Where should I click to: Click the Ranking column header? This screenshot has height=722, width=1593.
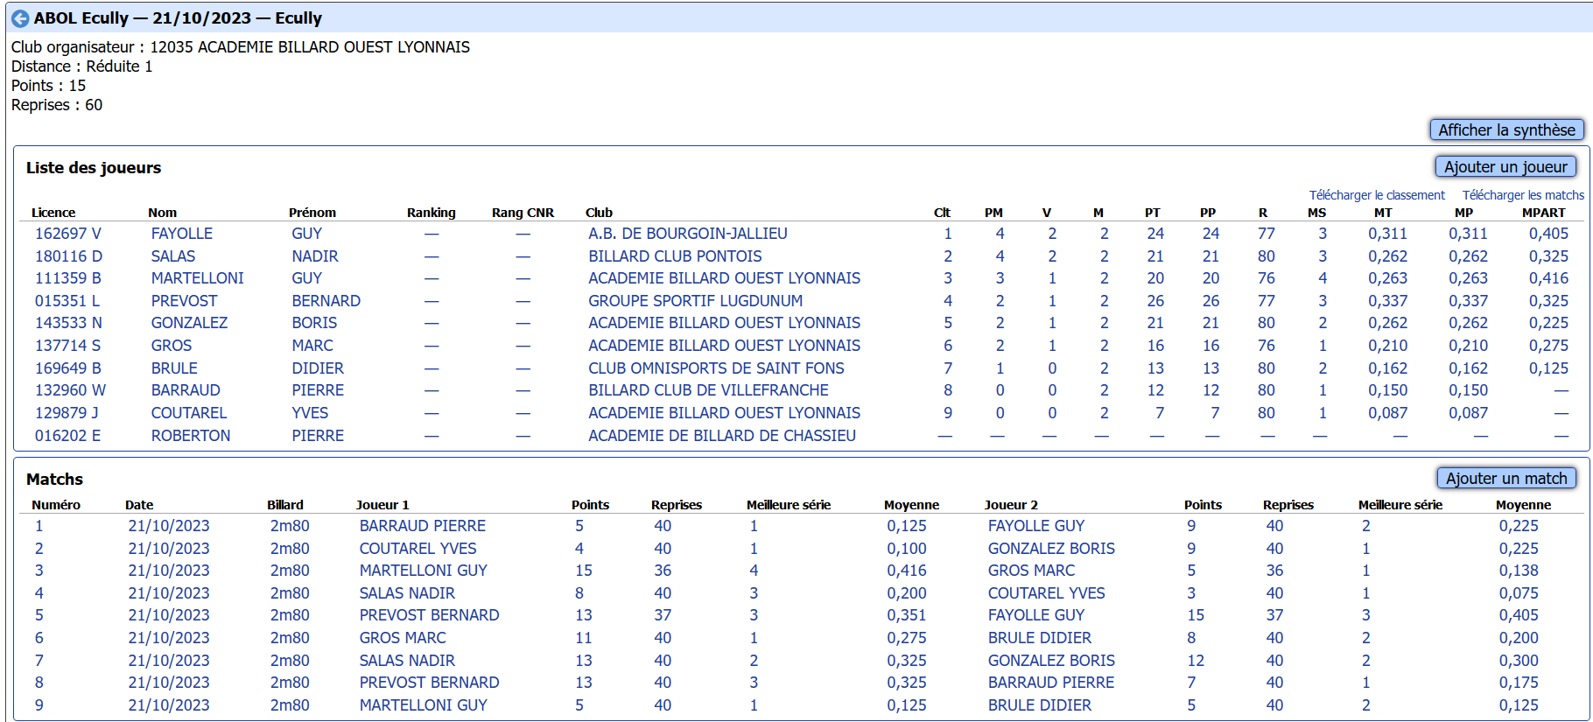pyautogui.click(x=432, y=213)
